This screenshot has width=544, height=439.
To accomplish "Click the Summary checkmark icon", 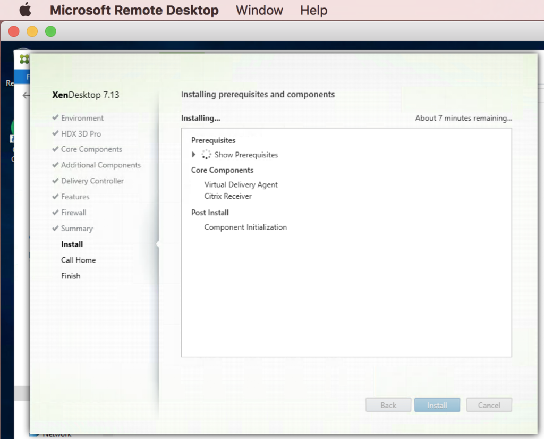I will pos(55,228).
